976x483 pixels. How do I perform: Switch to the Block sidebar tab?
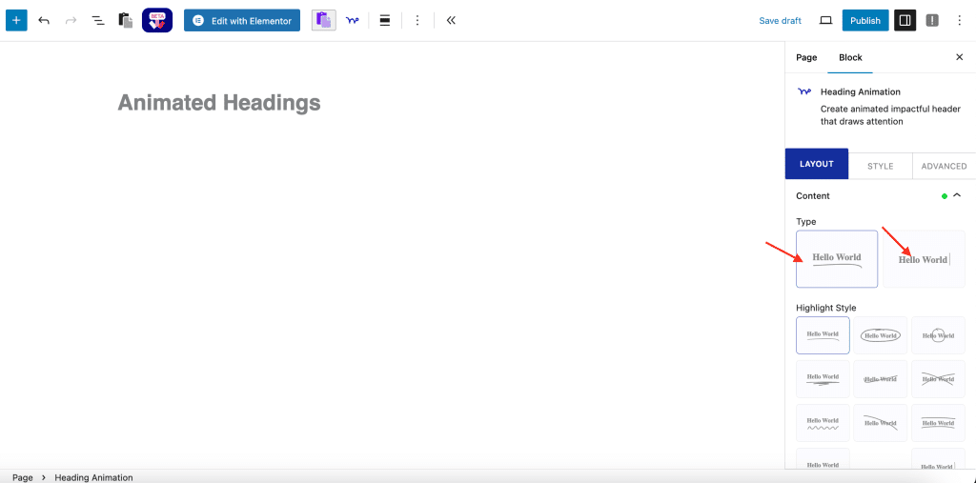pyautogui.click(x=850, y=57)
